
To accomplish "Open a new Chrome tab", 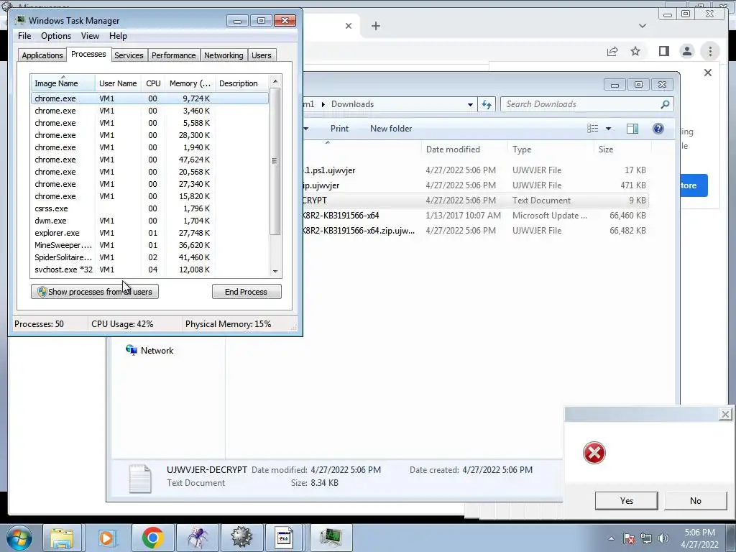I will (x=375, y=26).
